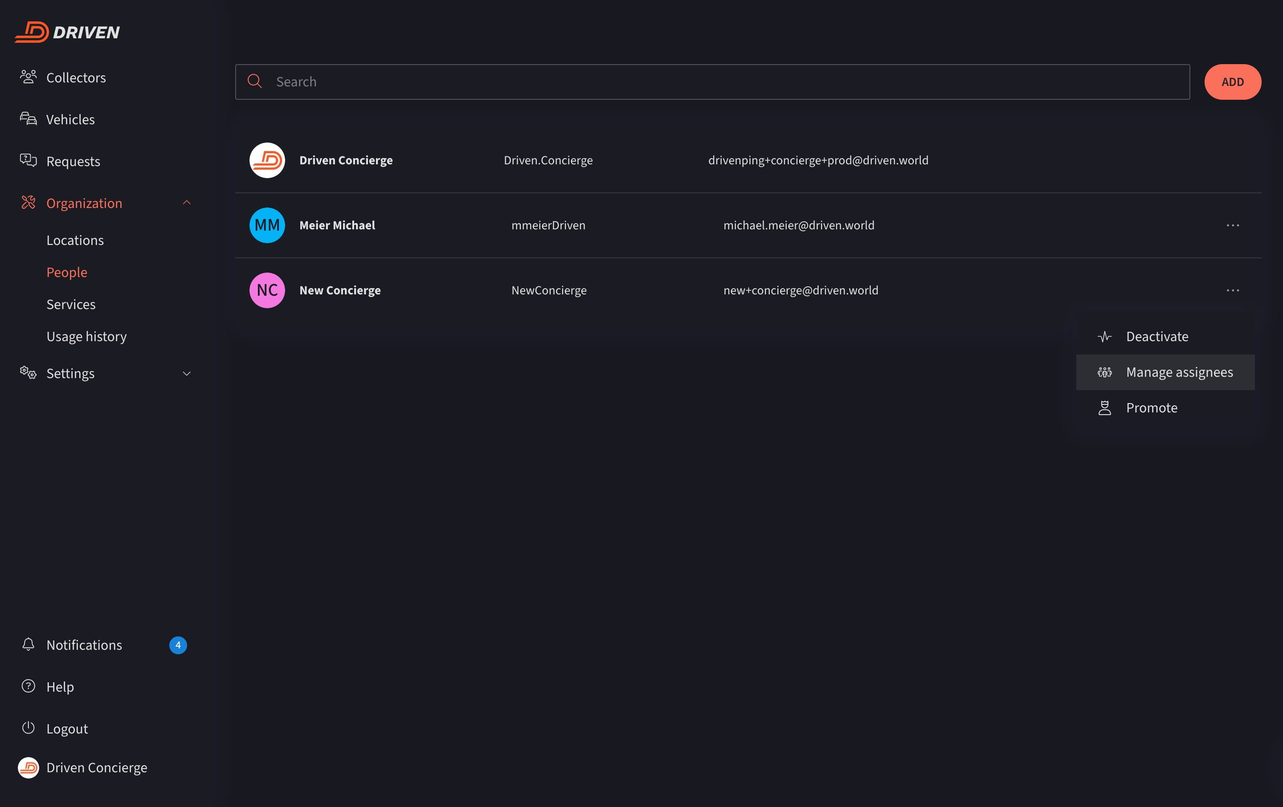
Task: Click the Collectors people icon in sidebar
Action: point(28,77)
